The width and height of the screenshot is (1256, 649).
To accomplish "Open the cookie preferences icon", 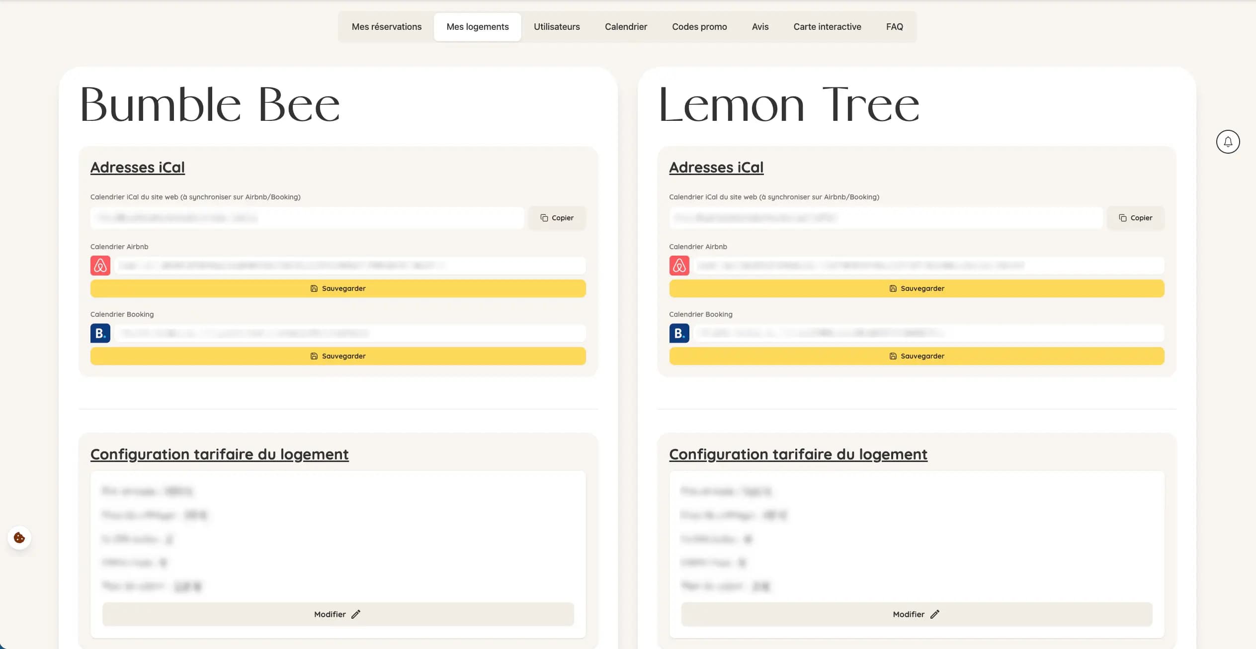I will pos(19,538).
